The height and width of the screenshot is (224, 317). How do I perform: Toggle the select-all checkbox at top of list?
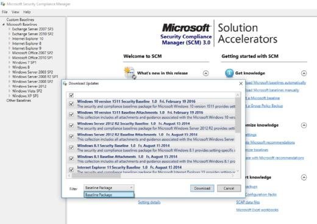pos(71,95)
